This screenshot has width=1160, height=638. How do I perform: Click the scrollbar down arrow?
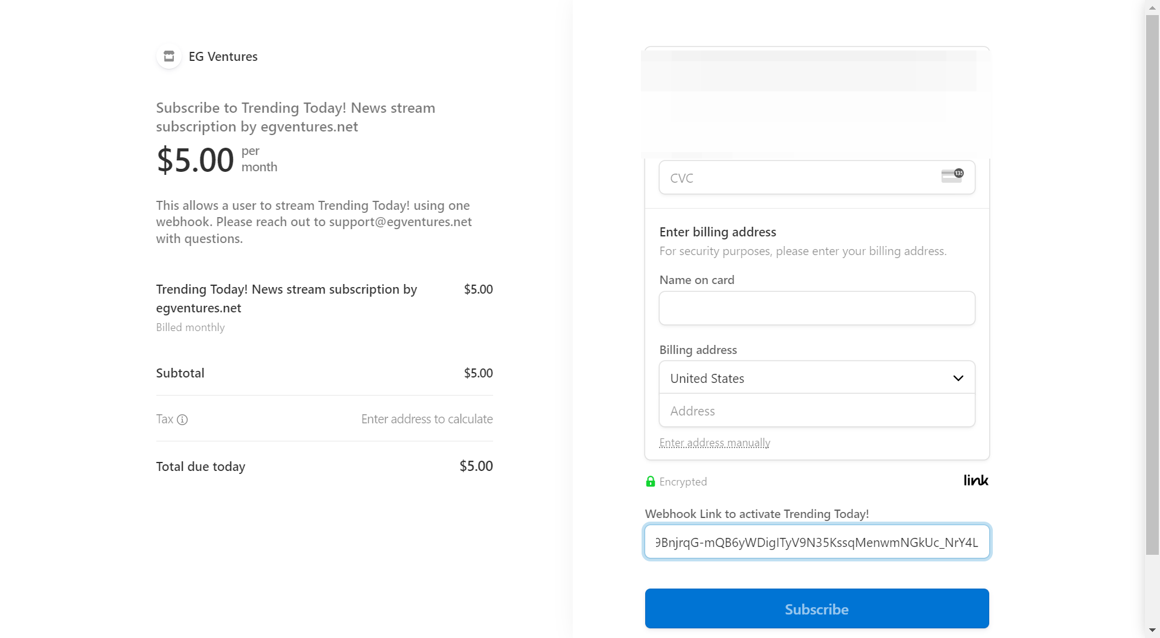tap(1152, 630)
